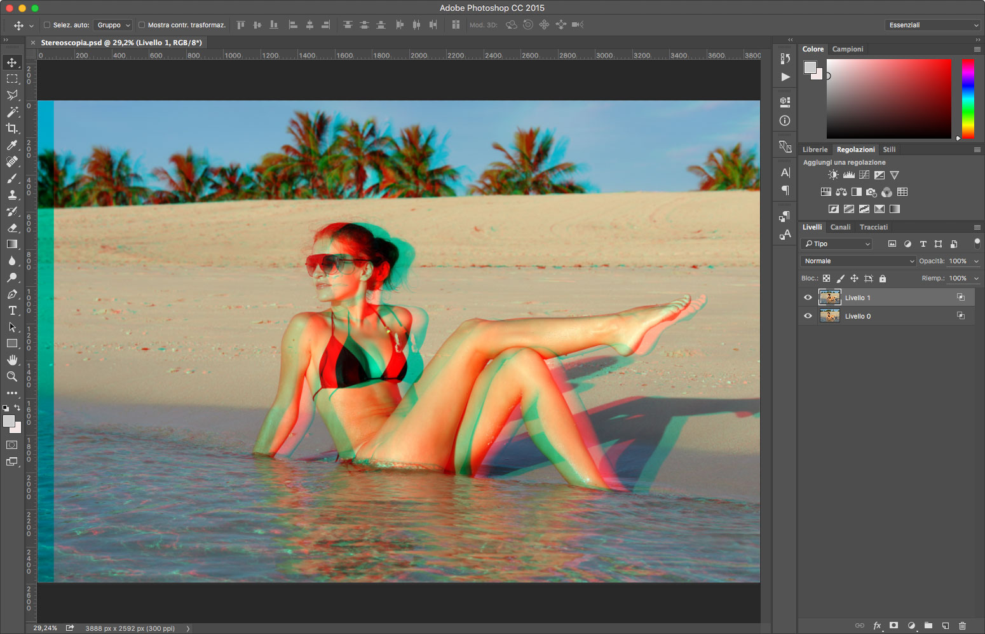Hide Livello 0 layer visibility
Viewport: 985px width, 634px height.
[x=808, y=316]
